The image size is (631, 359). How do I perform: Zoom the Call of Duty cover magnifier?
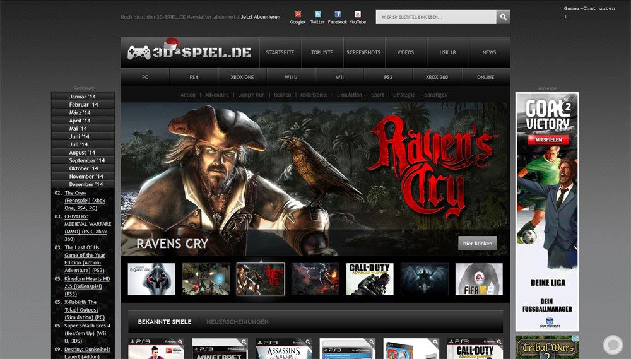pyautogui.click(x=500, y=343)
